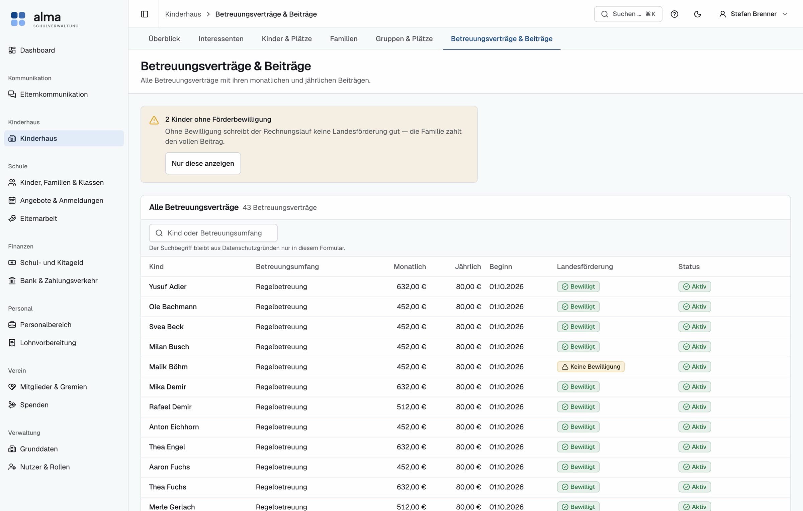
Task: Open Yusuf Adler's contract row
Action: (x=466, y=287)
